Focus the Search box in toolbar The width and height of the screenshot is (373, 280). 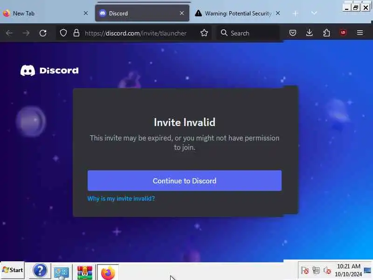pyautogui.click(x=248, y=33)
